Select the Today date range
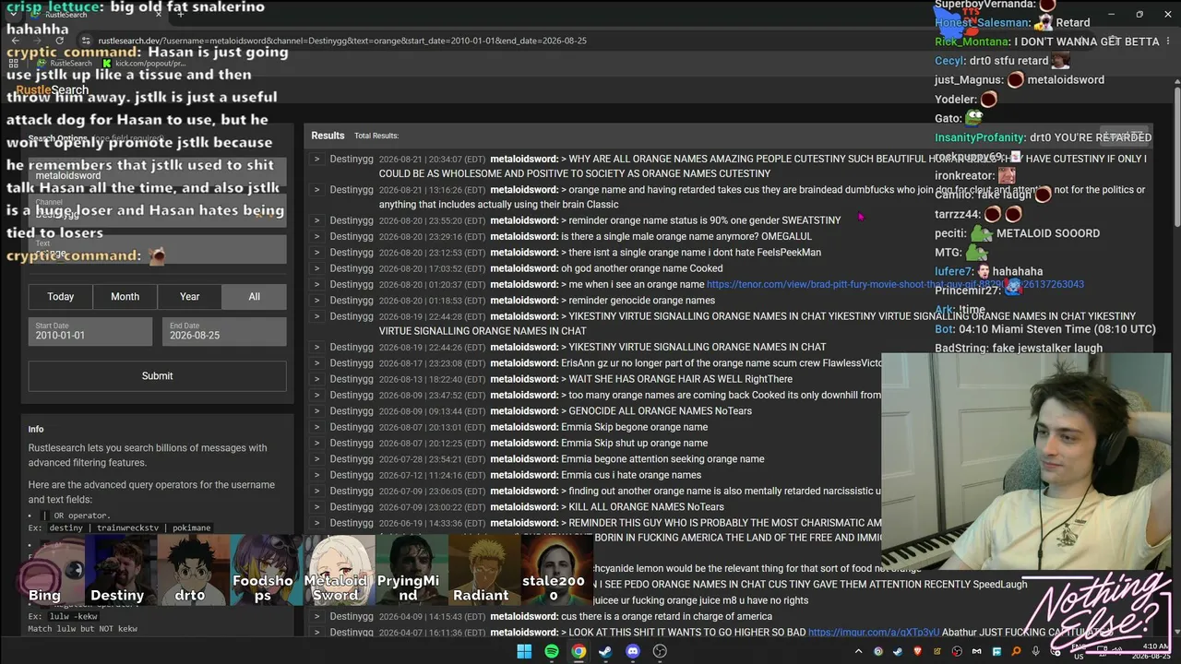Image resolution: width=1181 pixels, height=664 pixels. point(61,296)
